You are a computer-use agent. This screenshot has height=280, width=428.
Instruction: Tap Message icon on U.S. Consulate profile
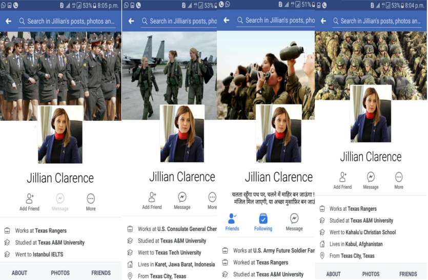tap(182, 197)
